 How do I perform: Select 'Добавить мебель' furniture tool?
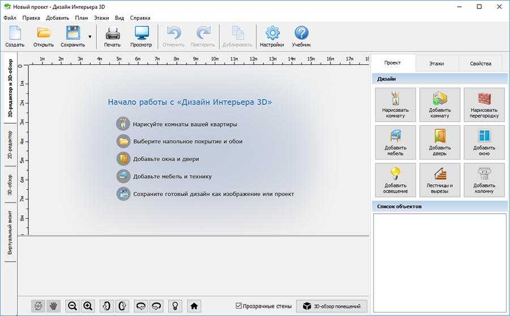click(x=395, y=142)
